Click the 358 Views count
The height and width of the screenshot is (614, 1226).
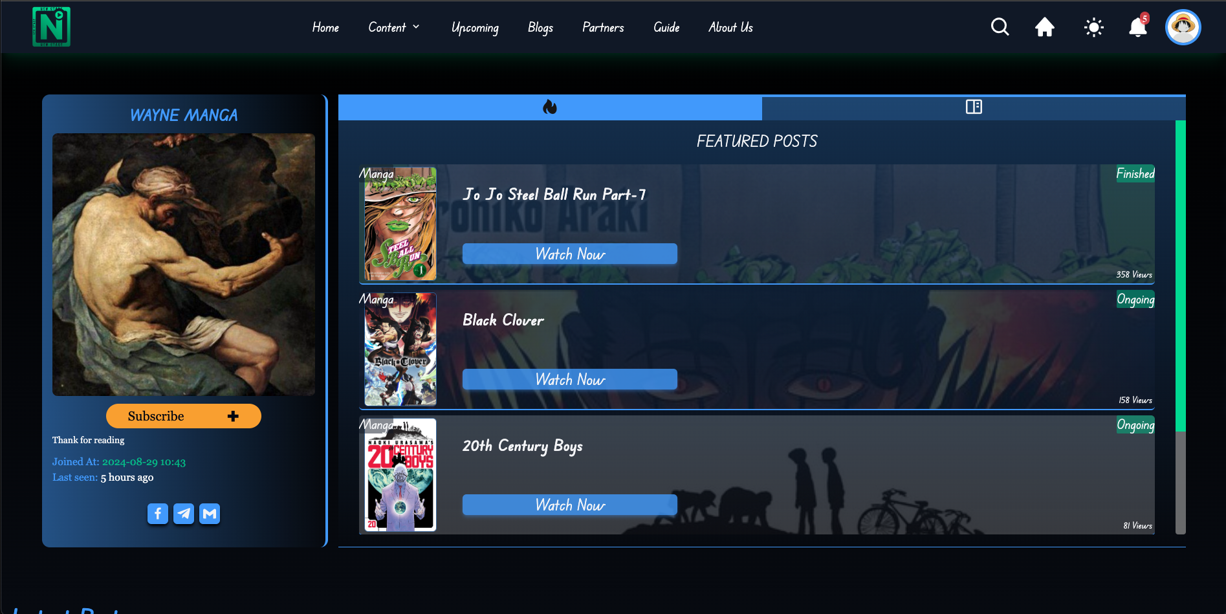1134,274
